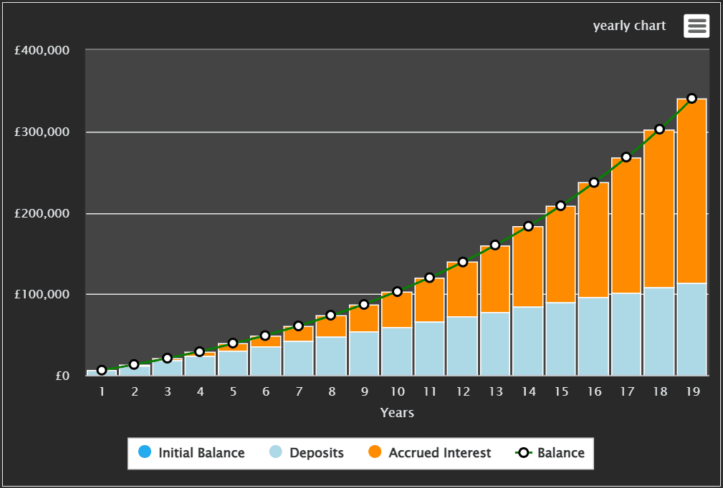This screenshot has width=723, height=488.
Task: Click the blue Initial Balance legend dot
Action: pyautogui.click(x=145, y=453)
